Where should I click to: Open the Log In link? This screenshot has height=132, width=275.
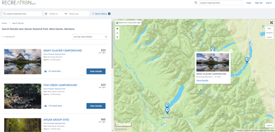(x=268, y=3)
